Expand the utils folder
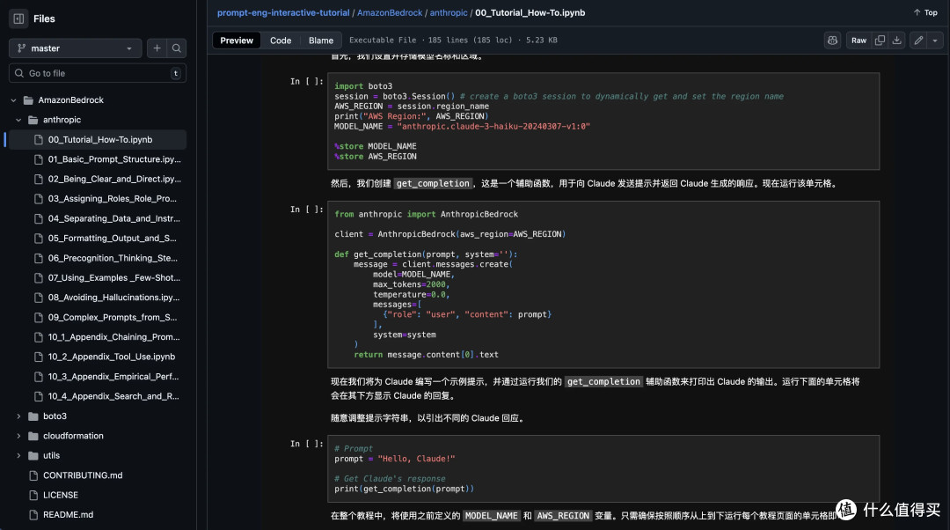 click(18, 456)
